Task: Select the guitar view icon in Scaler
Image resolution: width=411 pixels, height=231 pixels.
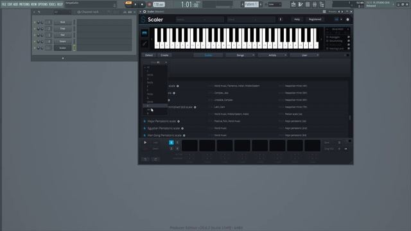Action: [x=144, y=44]
